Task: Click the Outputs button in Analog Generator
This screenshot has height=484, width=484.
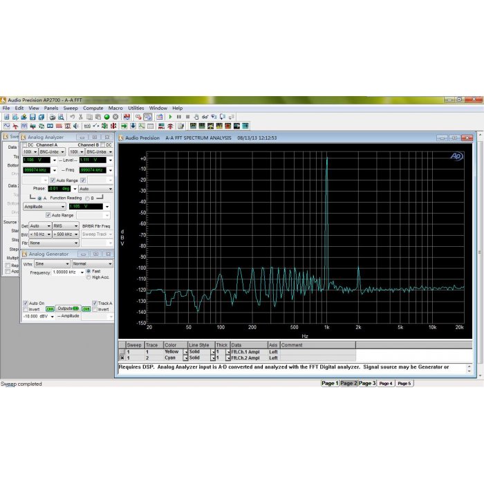Action: tap(68, 308)
